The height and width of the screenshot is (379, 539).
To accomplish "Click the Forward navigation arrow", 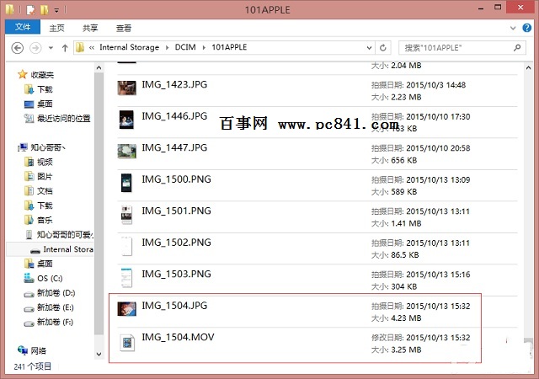I will (x=35, y=48).
